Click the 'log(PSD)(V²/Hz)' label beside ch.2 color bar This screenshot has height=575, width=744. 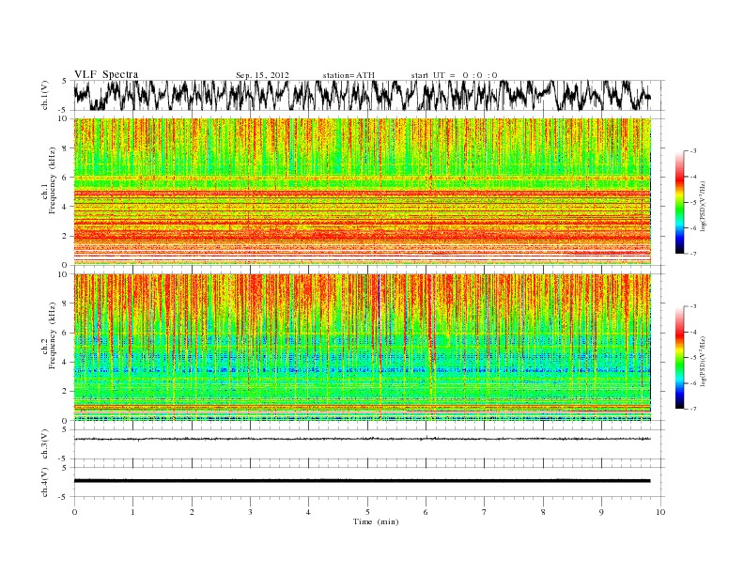[x=703, y=361]
